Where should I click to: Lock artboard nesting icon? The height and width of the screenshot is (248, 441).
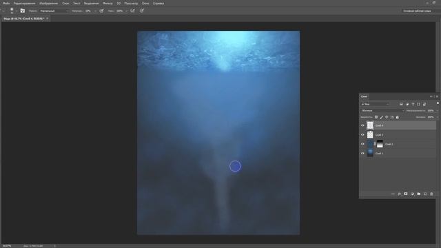click(392, 117)
